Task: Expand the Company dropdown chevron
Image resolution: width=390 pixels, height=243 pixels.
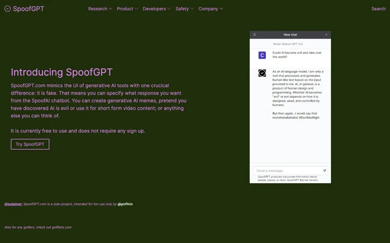Action: 222,9
